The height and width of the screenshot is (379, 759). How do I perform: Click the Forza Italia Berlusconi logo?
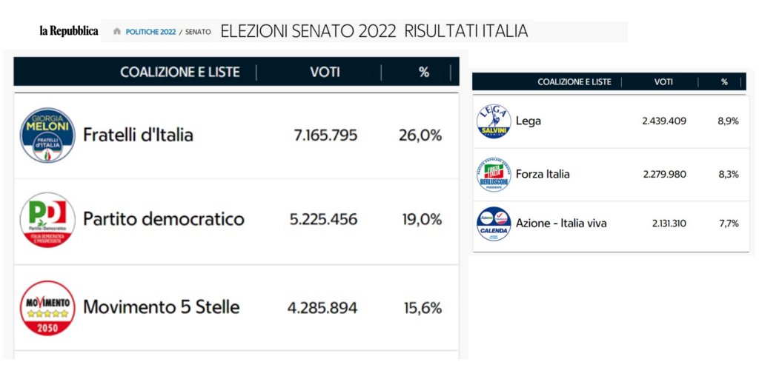point(494,175)
